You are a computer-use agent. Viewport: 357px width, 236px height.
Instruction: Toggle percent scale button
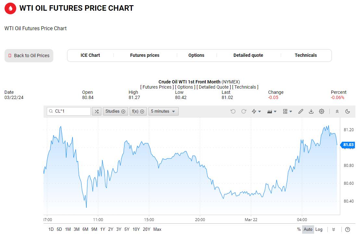[x=299, y=230]
